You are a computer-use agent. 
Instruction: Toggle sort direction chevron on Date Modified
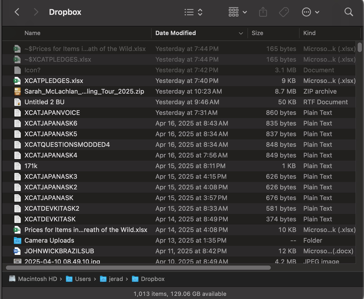click(x=241, y=33)
